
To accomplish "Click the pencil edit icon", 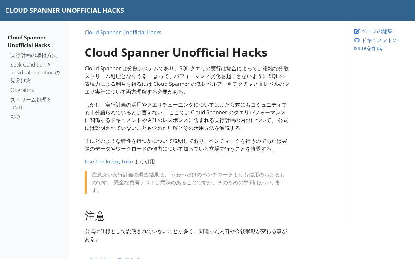I will point(357,31).
